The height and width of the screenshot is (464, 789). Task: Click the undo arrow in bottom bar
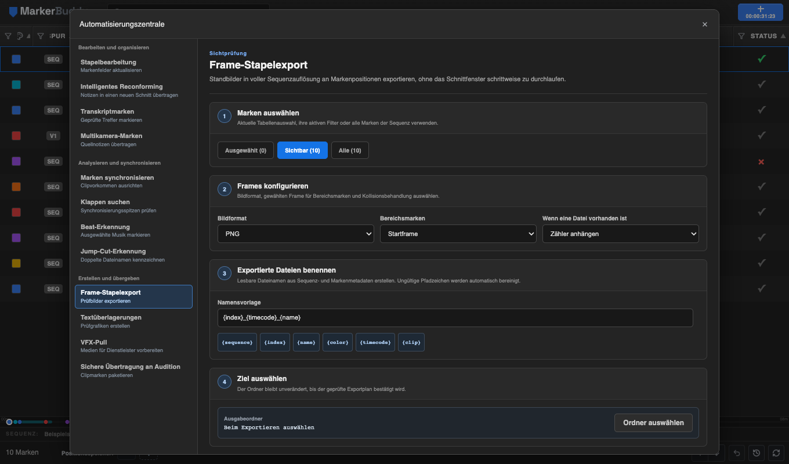pyautogui.click(x=737, y=453)
